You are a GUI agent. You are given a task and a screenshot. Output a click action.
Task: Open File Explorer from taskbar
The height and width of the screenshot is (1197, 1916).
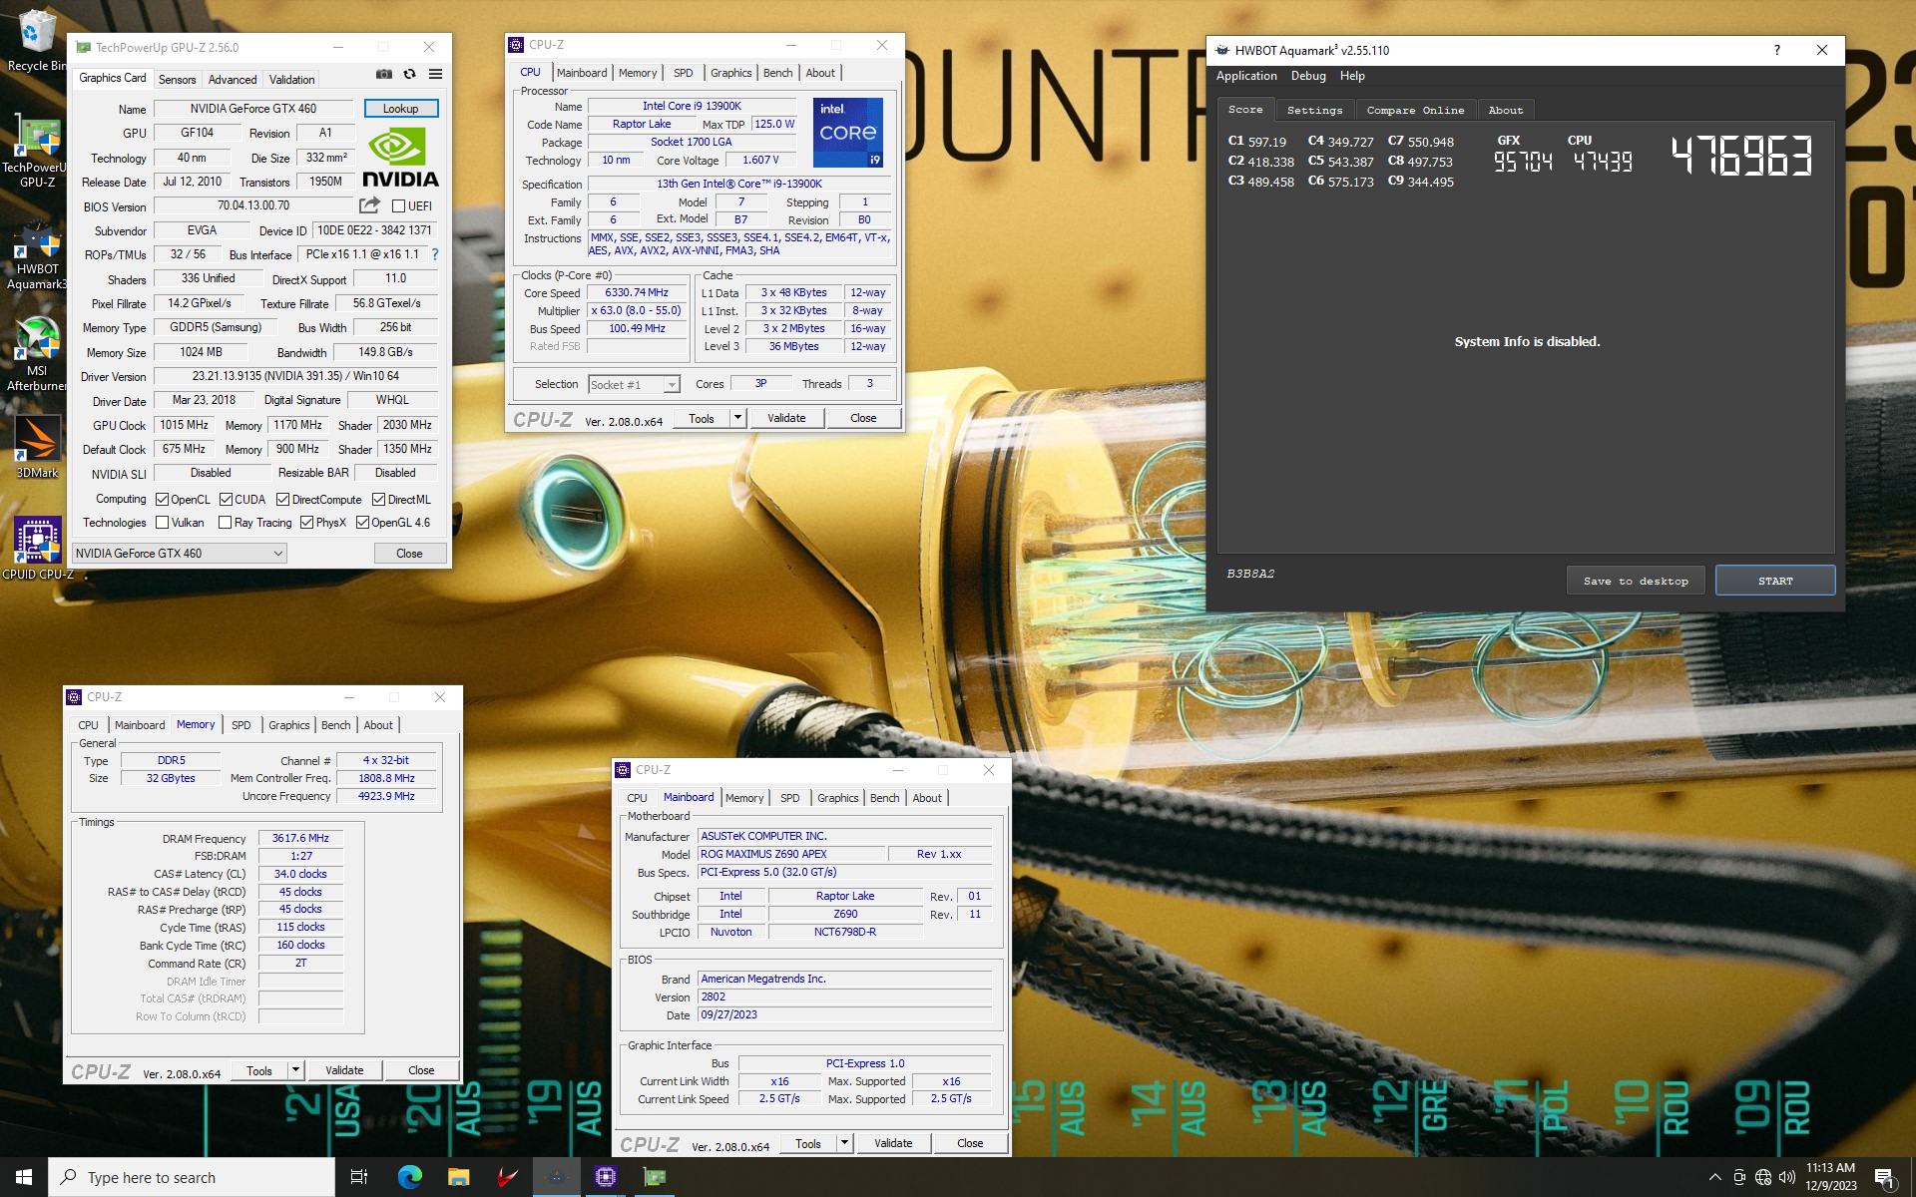pyautogui.click(x=458, y=1177)
